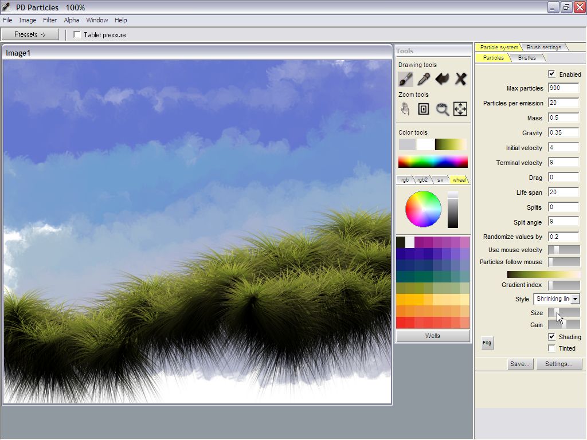
Task: Open the Style dropdown list
Action: point(575,299)
